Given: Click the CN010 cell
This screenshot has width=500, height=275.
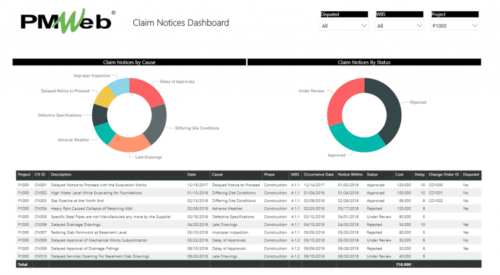Looking at the screenshot, I should (41, 256).
